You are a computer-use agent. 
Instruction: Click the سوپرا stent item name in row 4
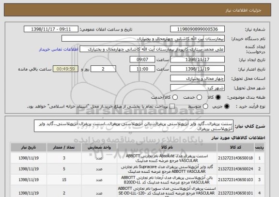pos(167,192)
